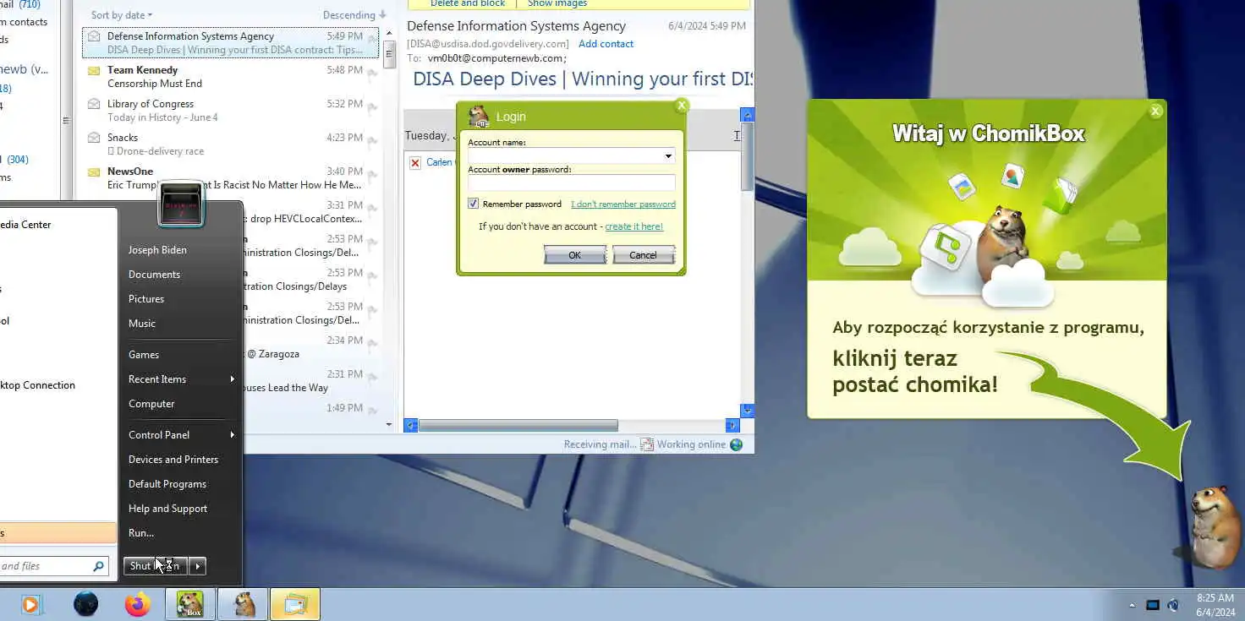Open Pictures from Start menu
The height and width of the screenshot is (621, 1245).
(146, 299)
